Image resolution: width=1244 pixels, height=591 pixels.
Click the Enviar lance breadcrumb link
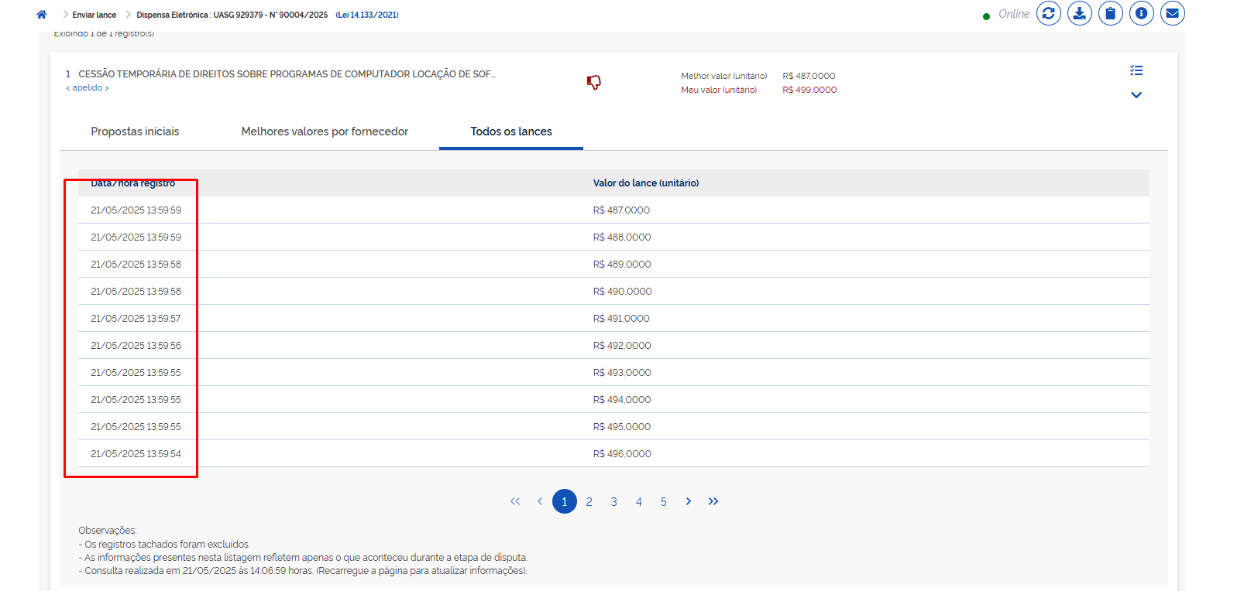click(x=95, y=15)
